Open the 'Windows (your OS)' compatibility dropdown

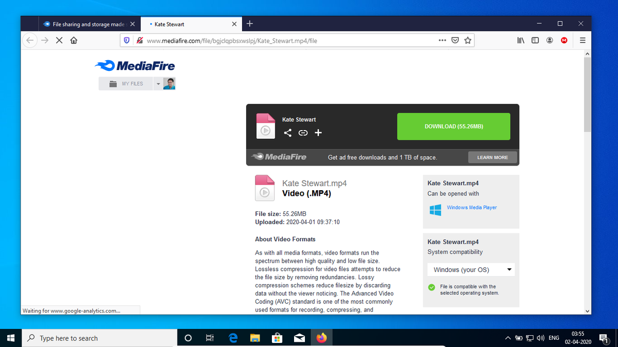point(471,269)
